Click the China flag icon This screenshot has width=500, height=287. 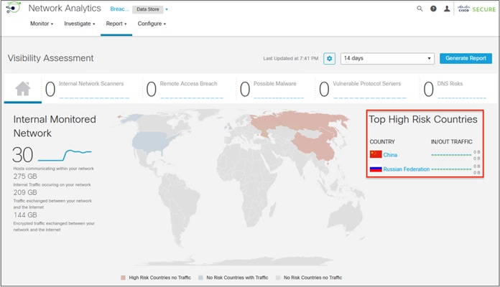tap(376, 154)
